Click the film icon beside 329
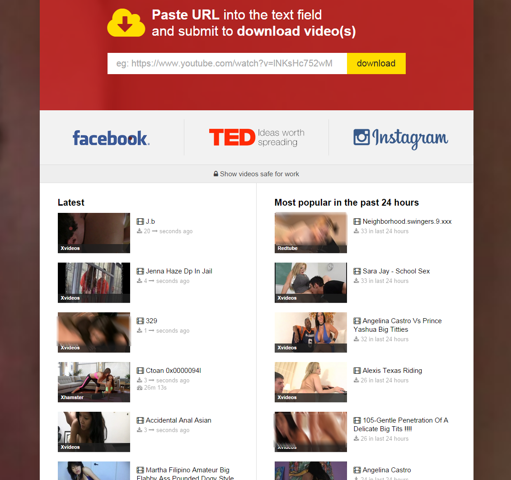511x480 pixels. point(140,321)
